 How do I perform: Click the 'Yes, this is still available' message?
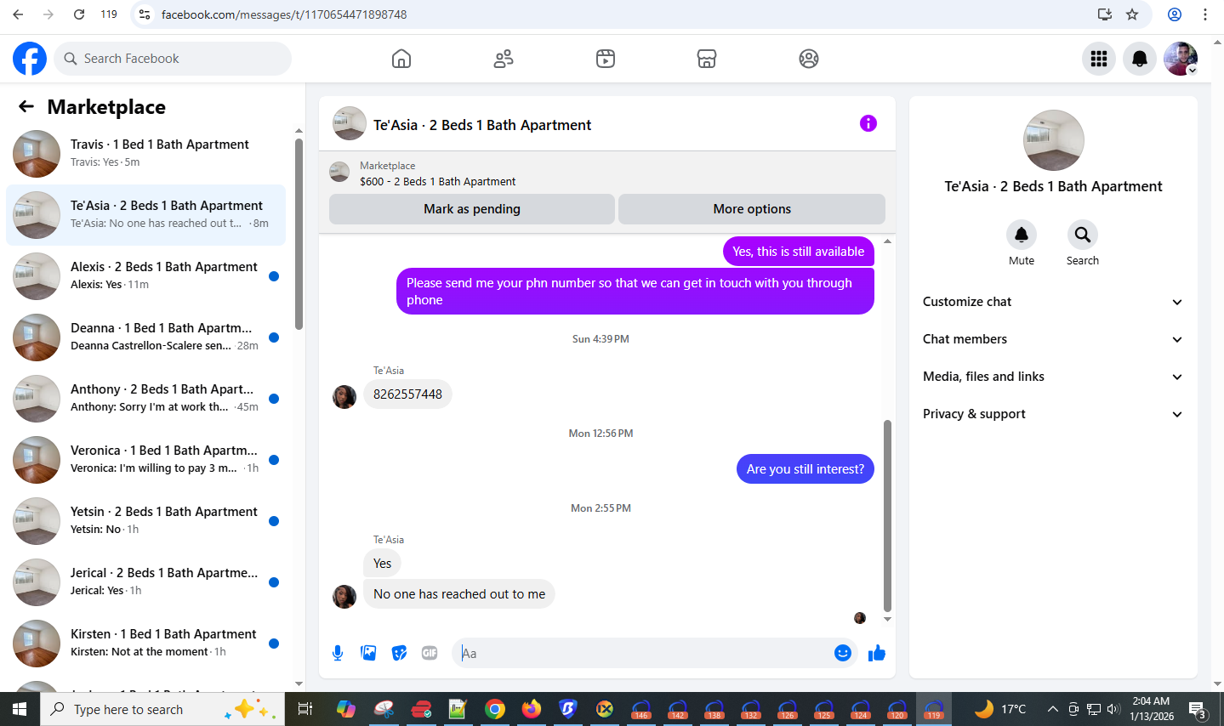pos(798,252)
